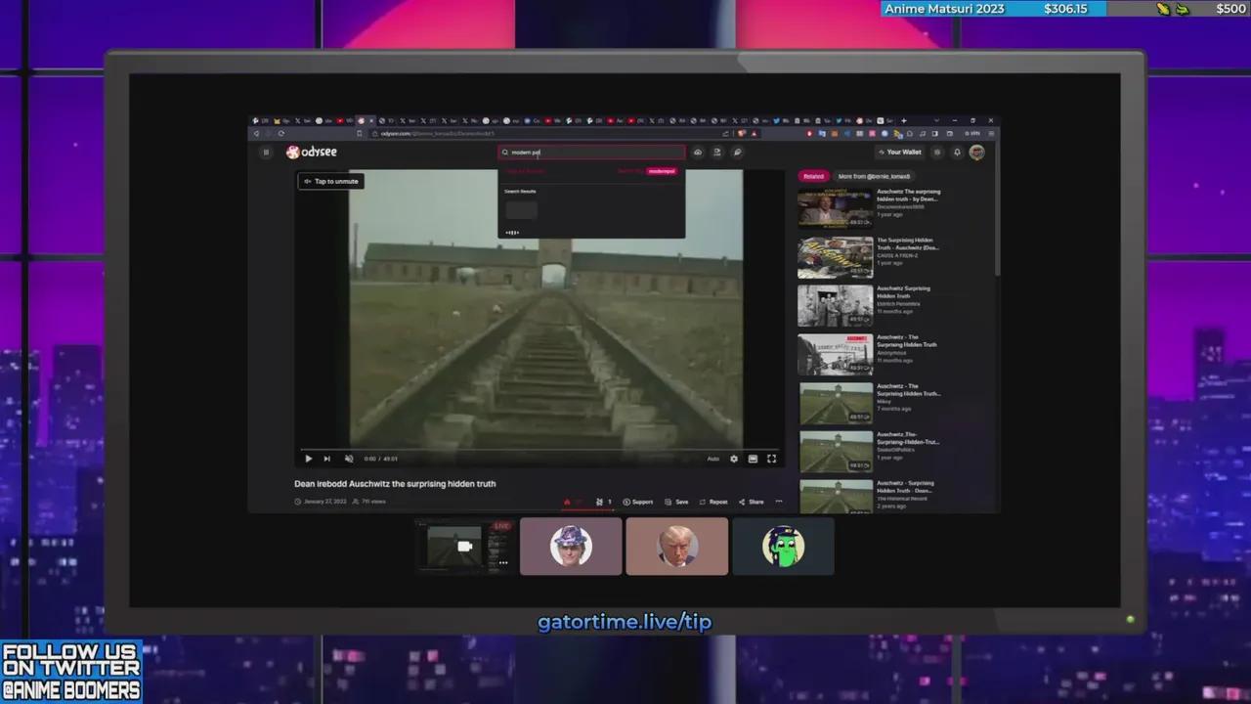This screenshot has width=1251, height=704.
Task: Open Your Wallet
Action: click(899, 153)
